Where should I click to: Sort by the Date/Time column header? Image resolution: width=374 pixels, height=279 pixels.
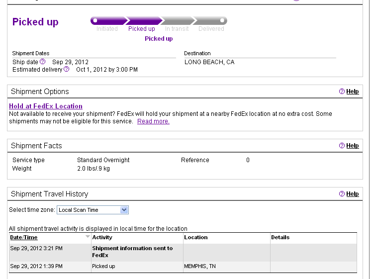23,237
